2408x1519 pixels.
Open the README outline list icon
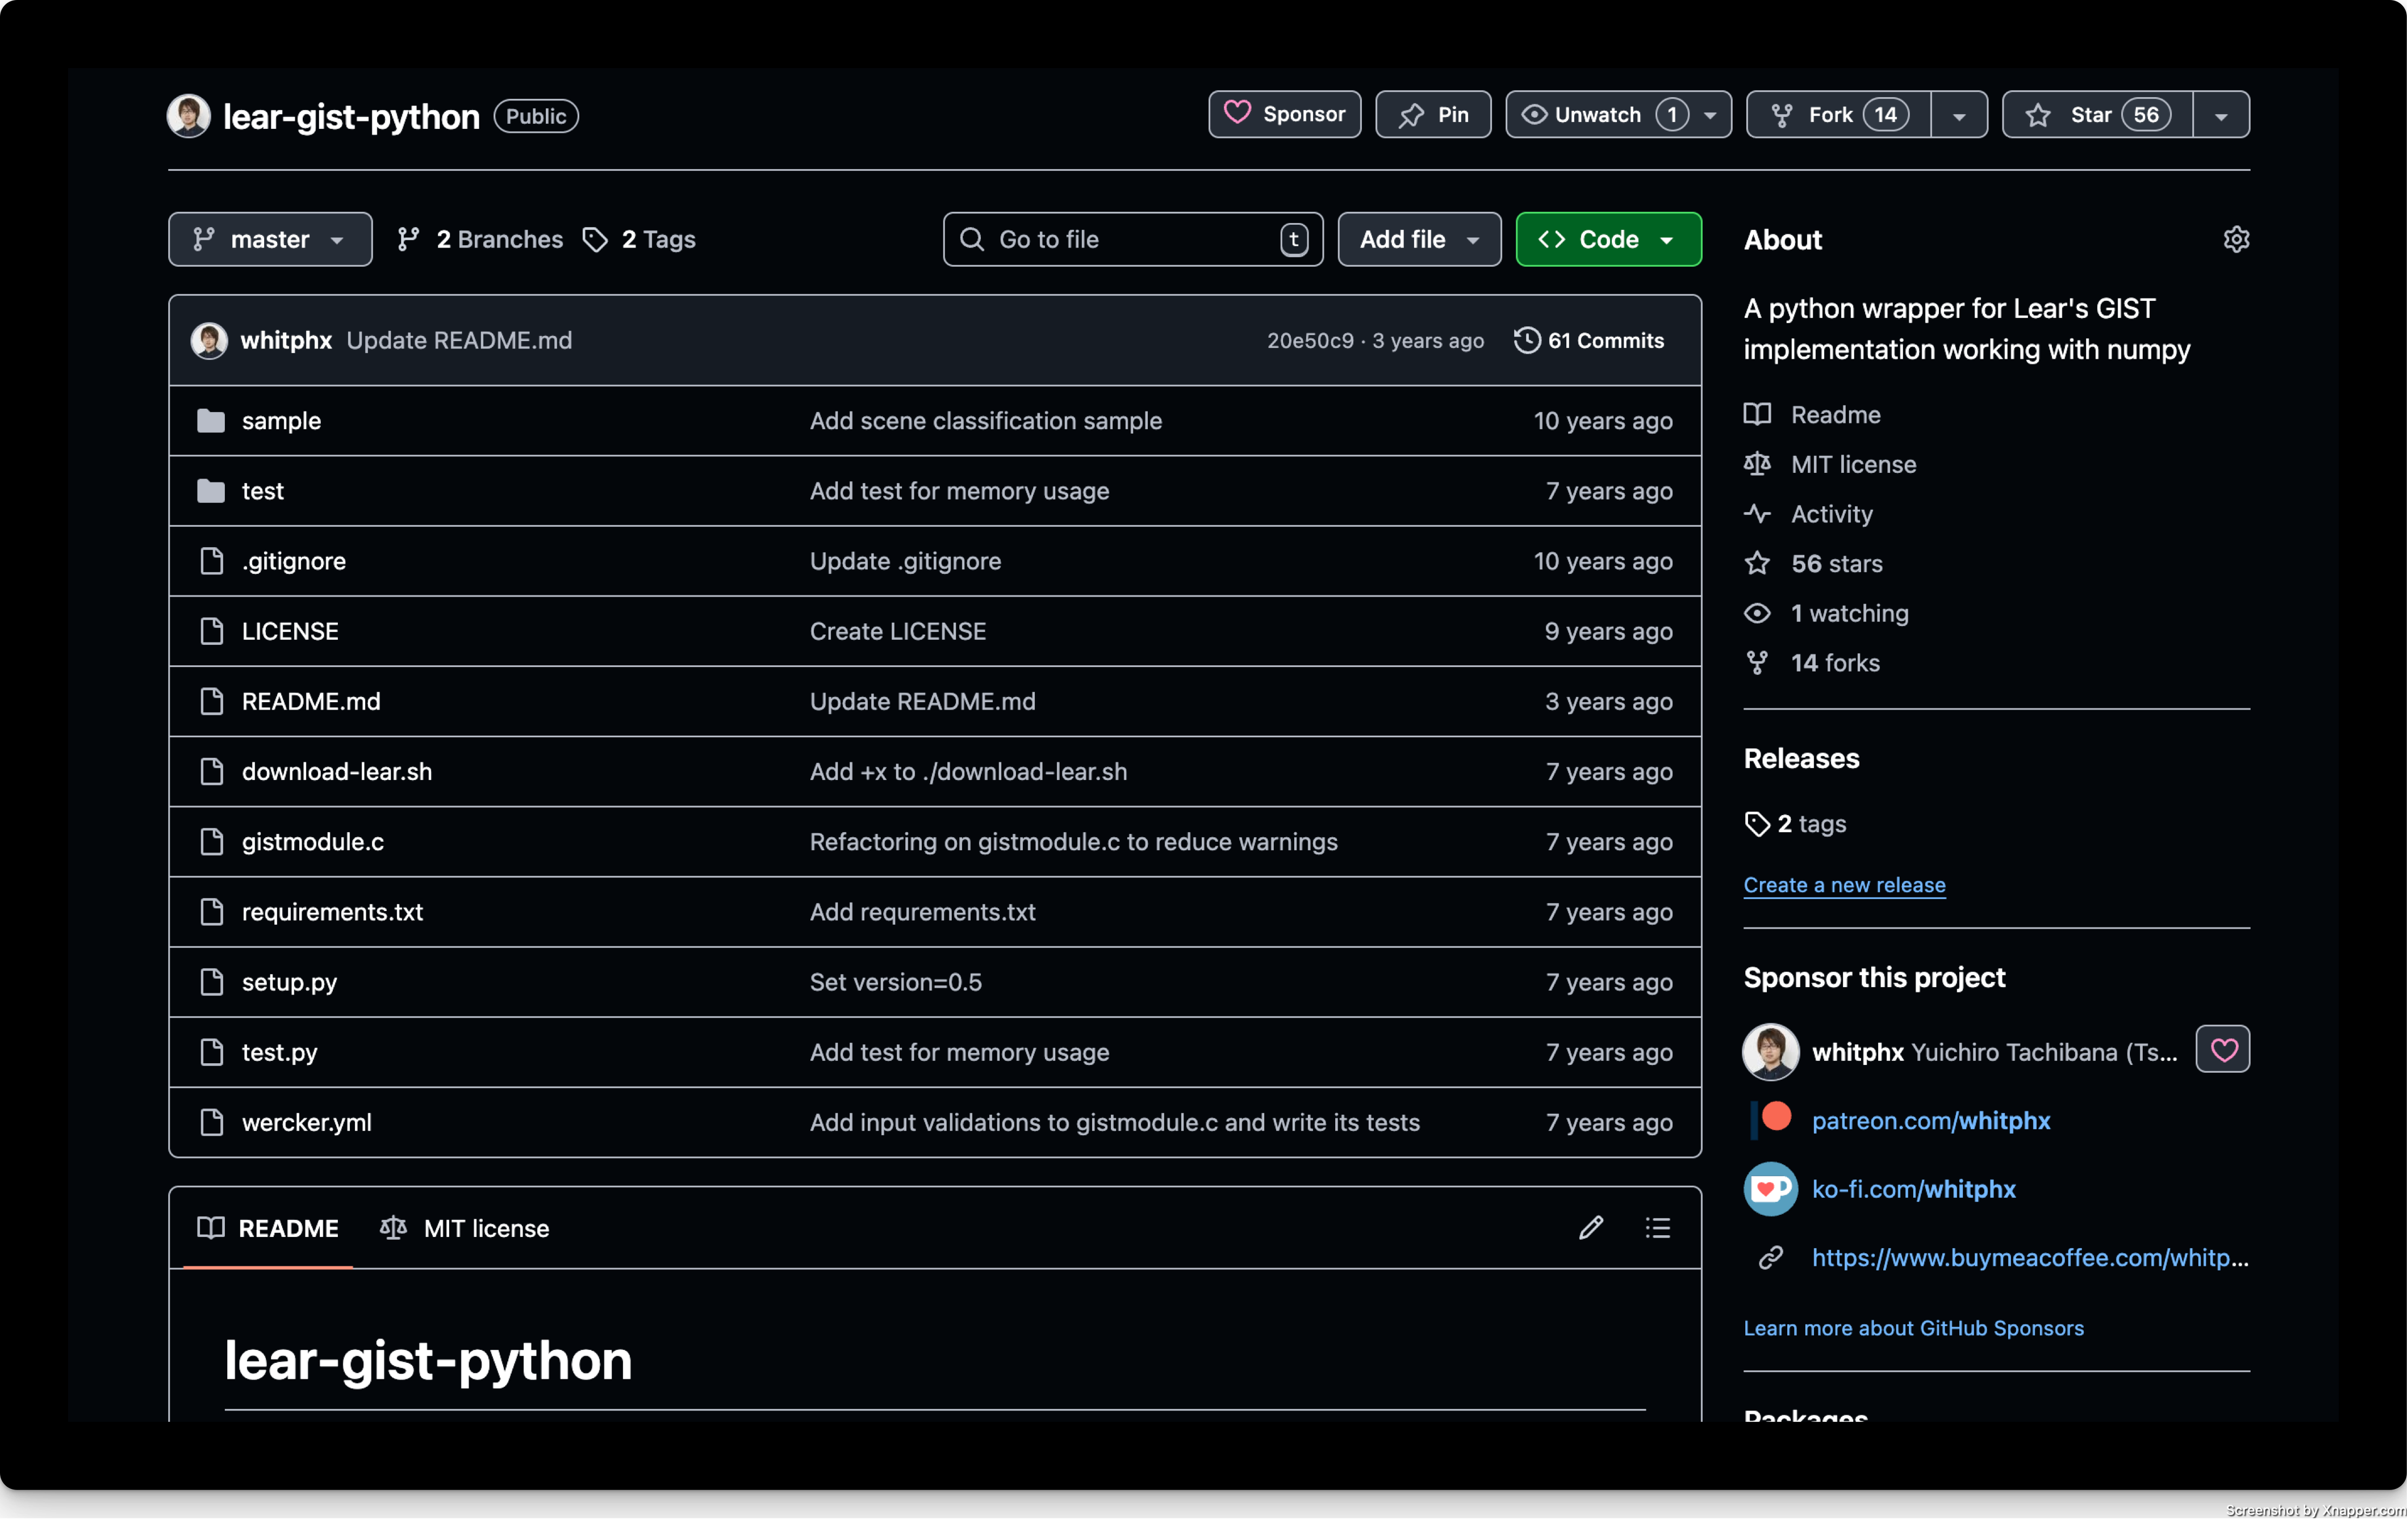click(x=1658, y=1228)
